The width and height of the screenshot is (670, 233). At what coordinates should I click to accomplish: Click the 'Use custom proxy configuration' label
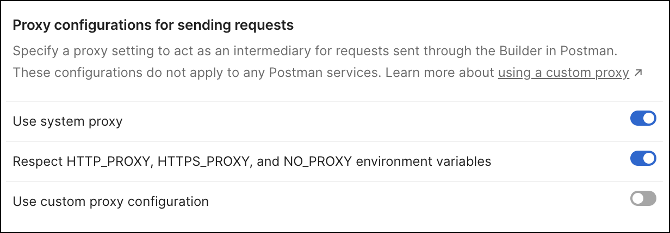110,202
